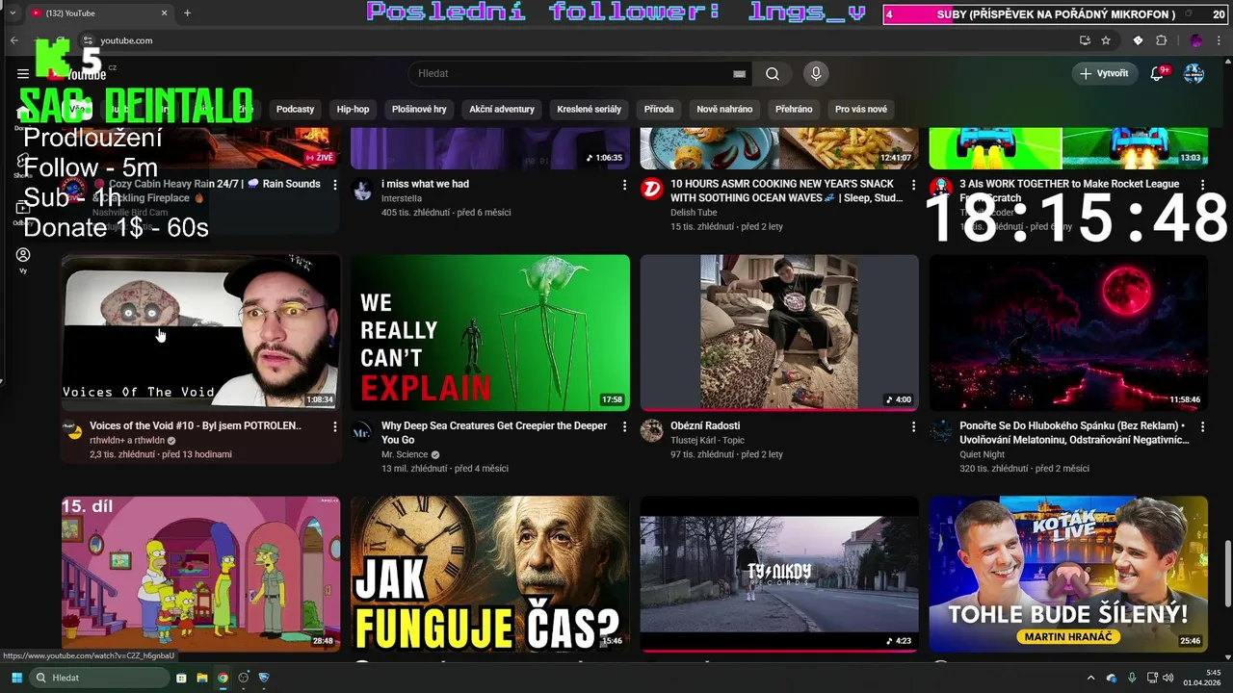Open Windows Start menu
Screen dimensions: 1233x693
16,678
